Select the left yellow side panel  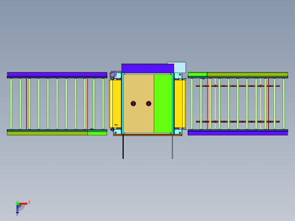[x=115, y=104]
